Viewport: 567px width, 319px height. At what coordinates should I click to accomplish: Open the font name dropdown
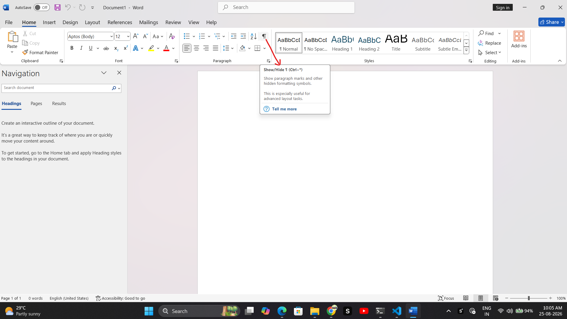click(111, 37)
